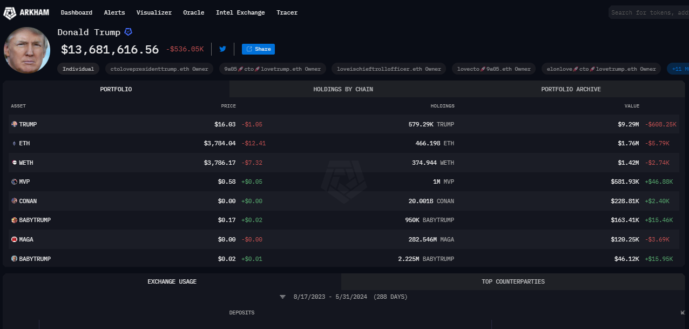The image size is (689, 329).
Task: Click the BABYTRUMP icon priced at $0.17
Action: click(14, 220)
